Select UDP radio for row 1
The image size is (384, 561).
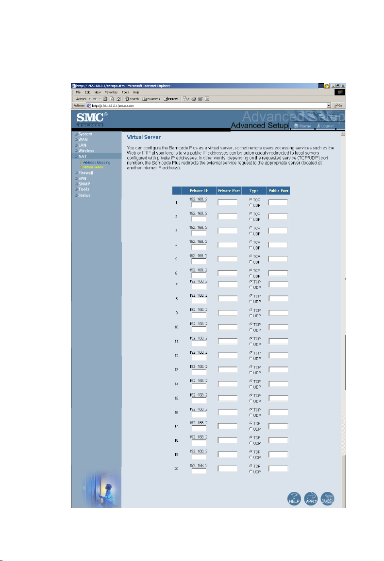pyautogui.click(x=250, y=205)
